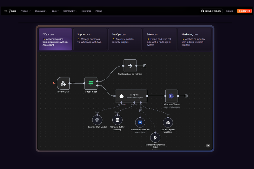Click the Sign in link
Screen dimensions: 254x169
(230, 11)
